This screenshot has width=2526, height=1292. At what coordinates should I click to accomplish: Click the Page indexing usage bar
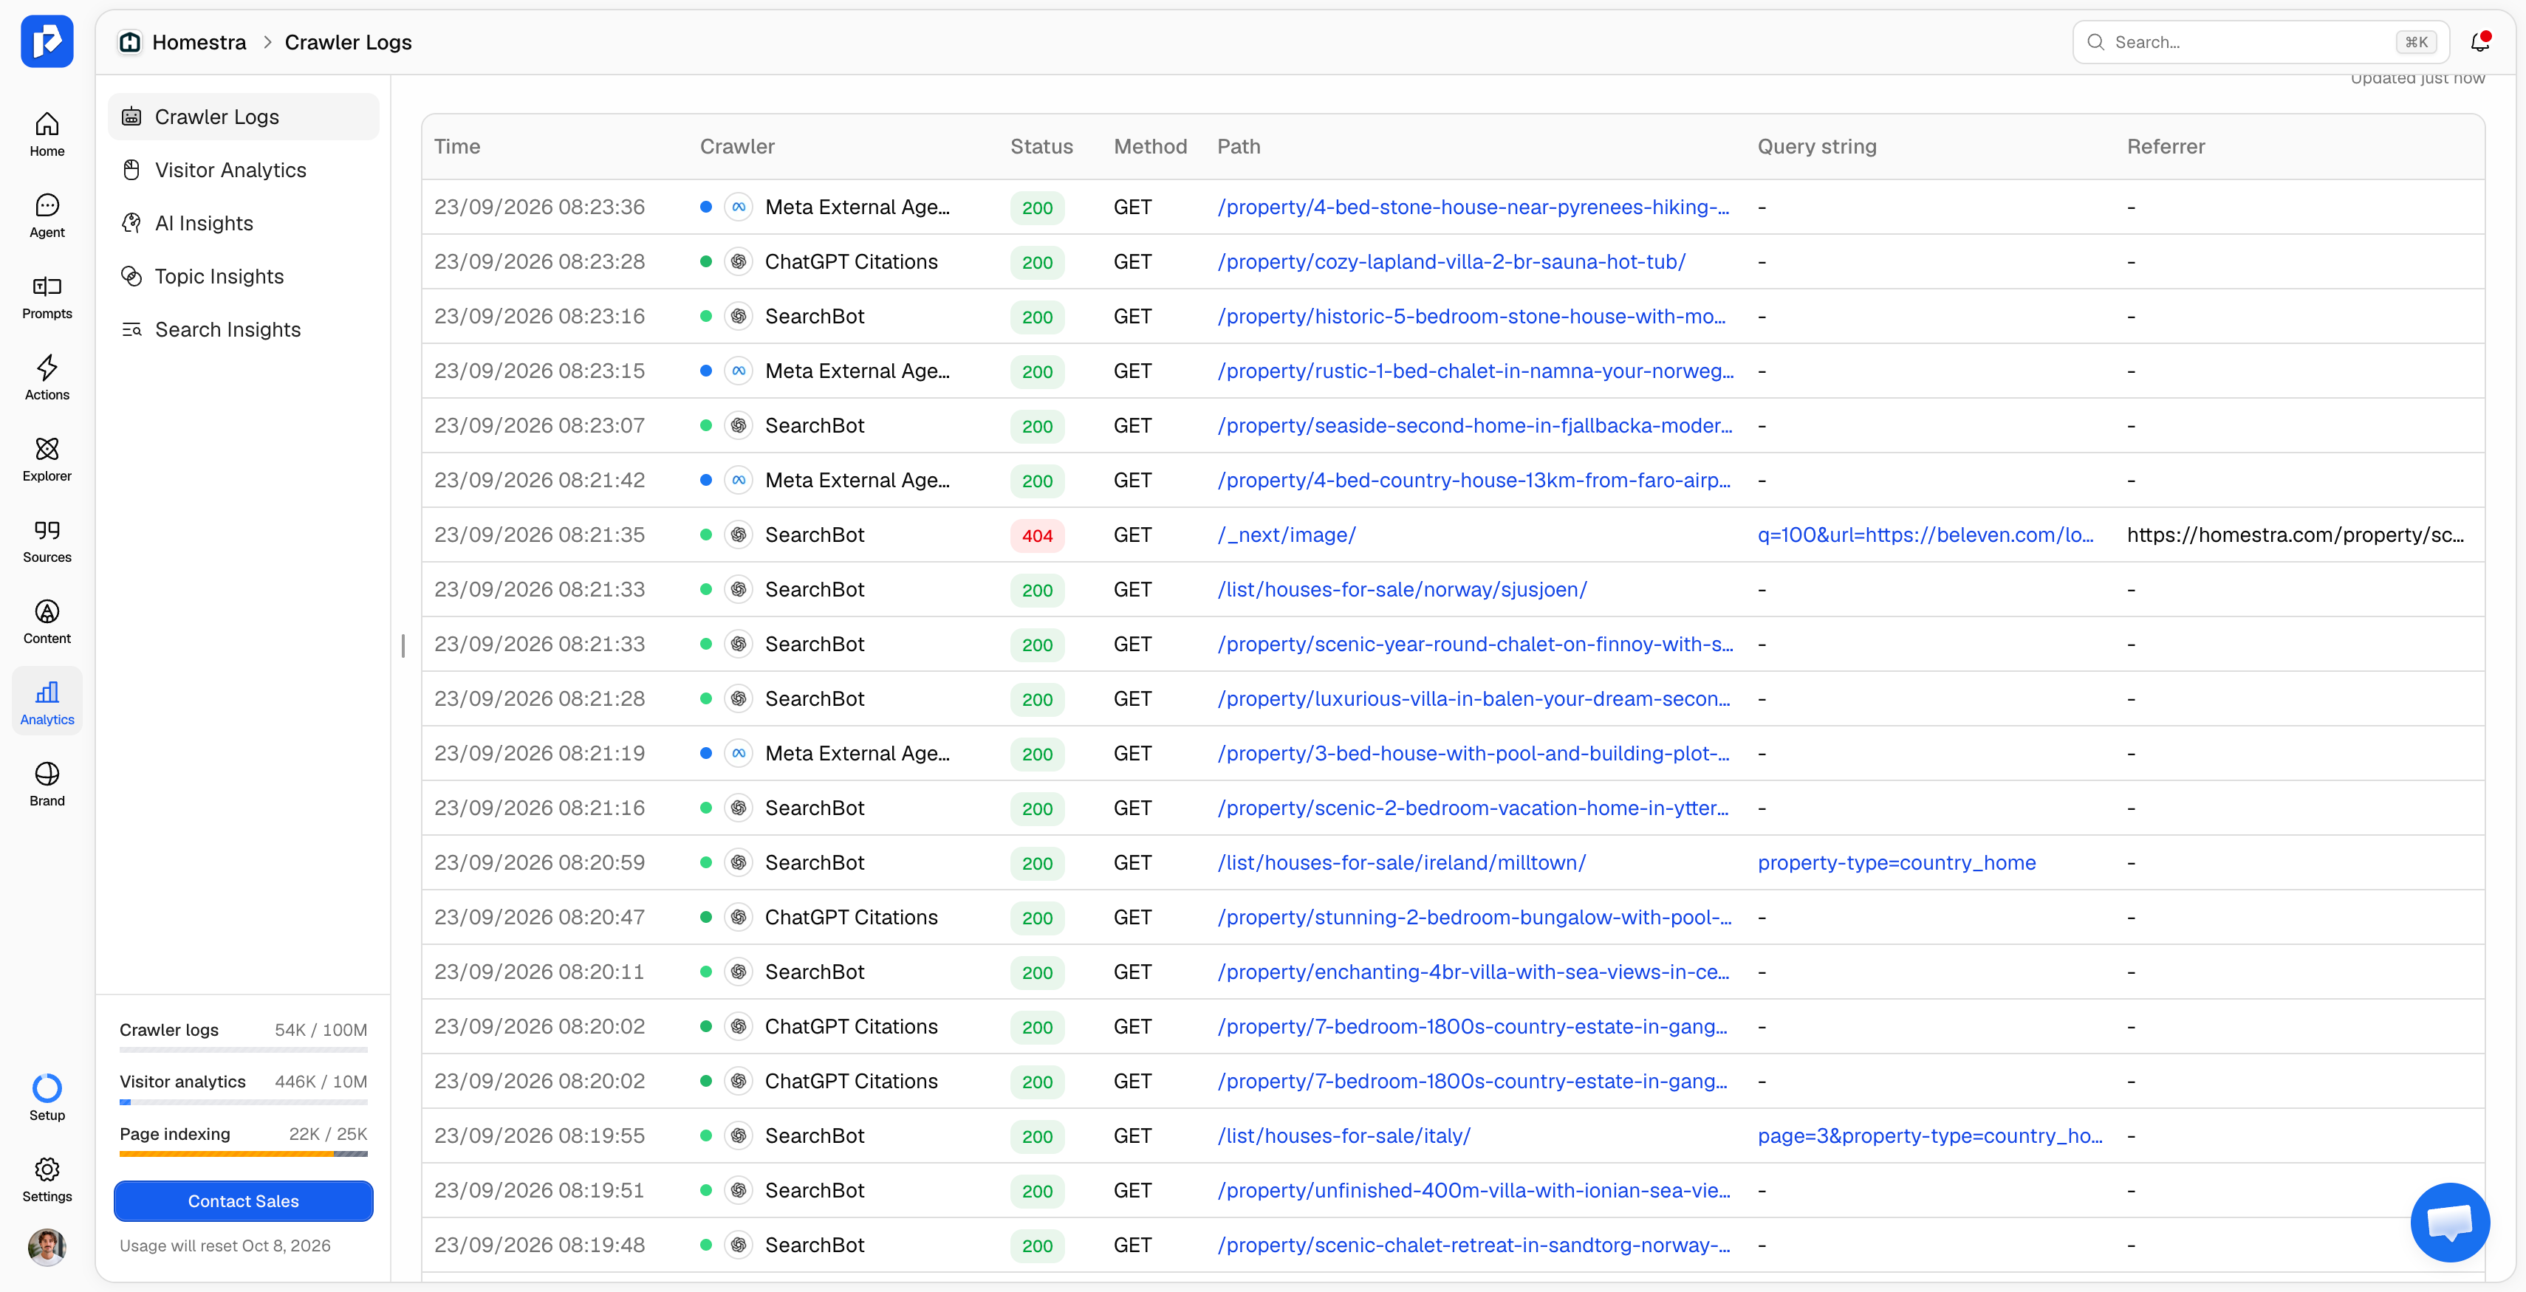[x=243, y=1154]
